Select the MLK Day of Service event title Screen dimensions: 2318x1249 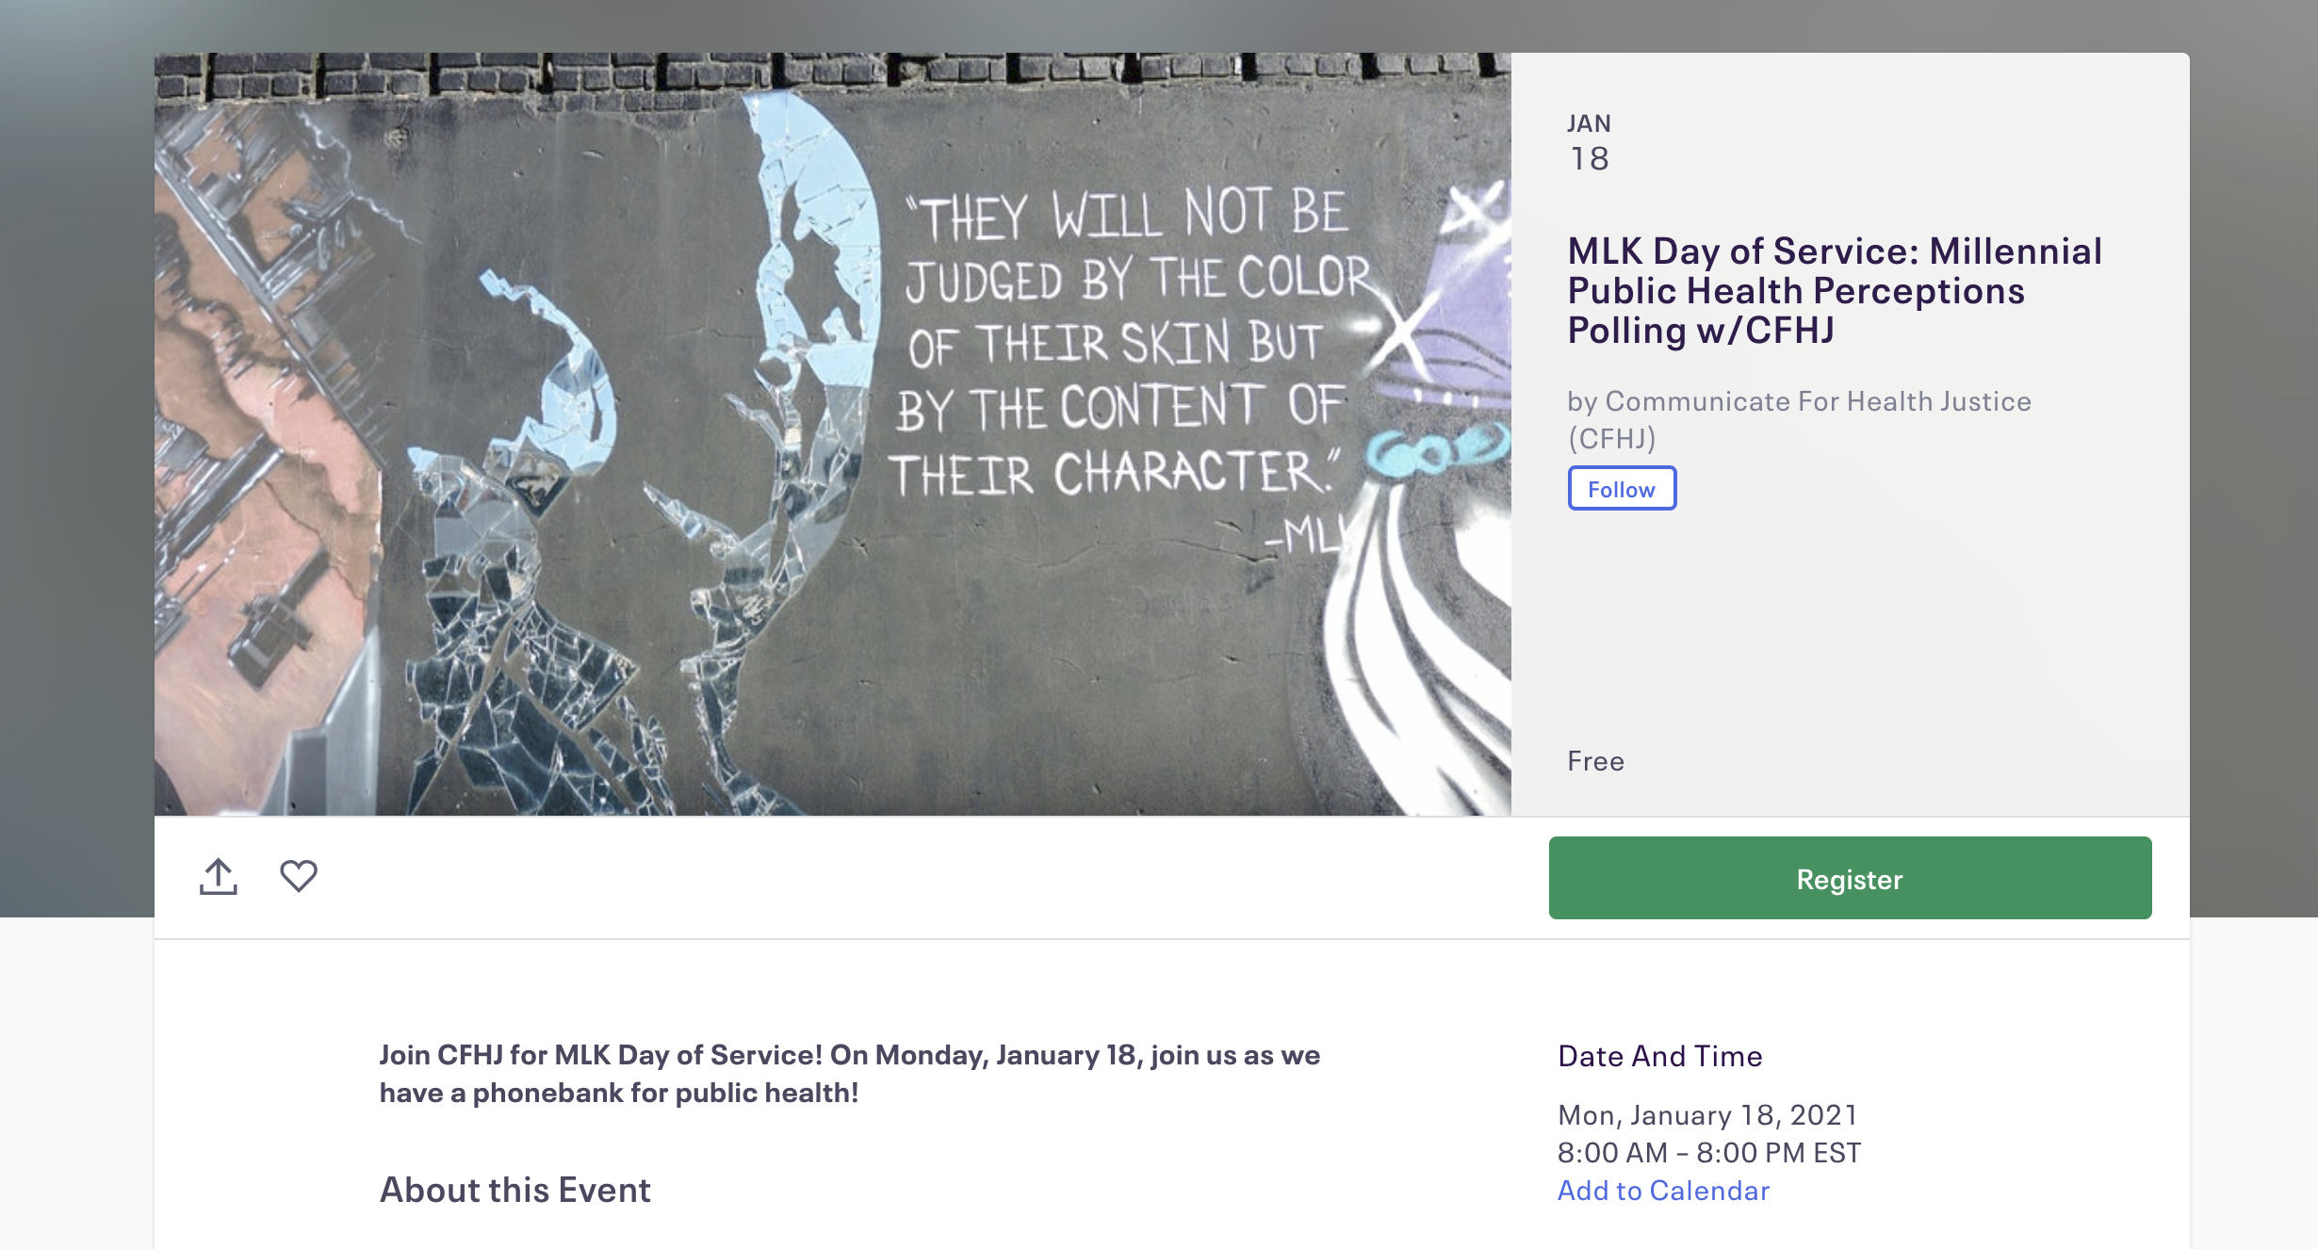tap(1835, 290)
